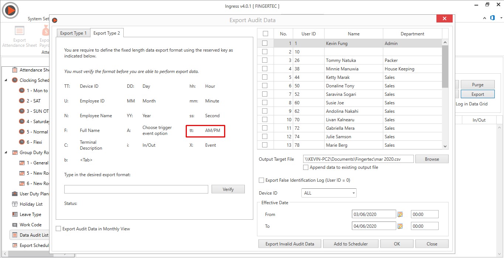Click the Work Code sidebar icon

(15, 225)
